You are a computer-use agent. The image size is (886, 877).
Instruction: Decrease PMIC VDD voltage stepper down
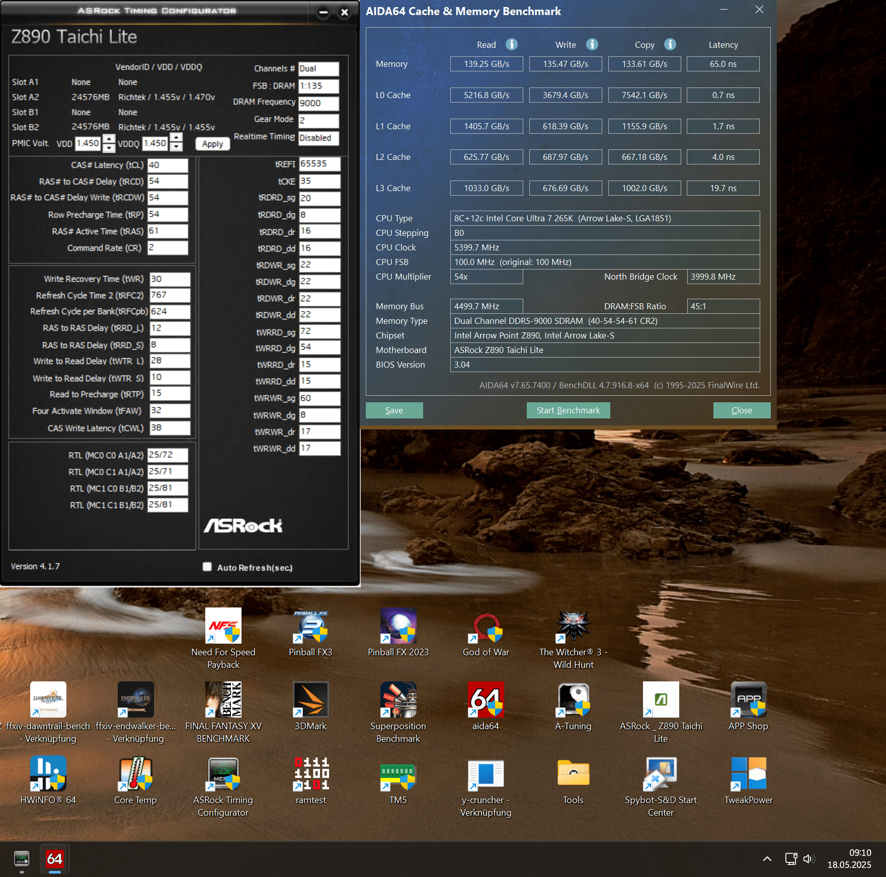coord(109,148)
